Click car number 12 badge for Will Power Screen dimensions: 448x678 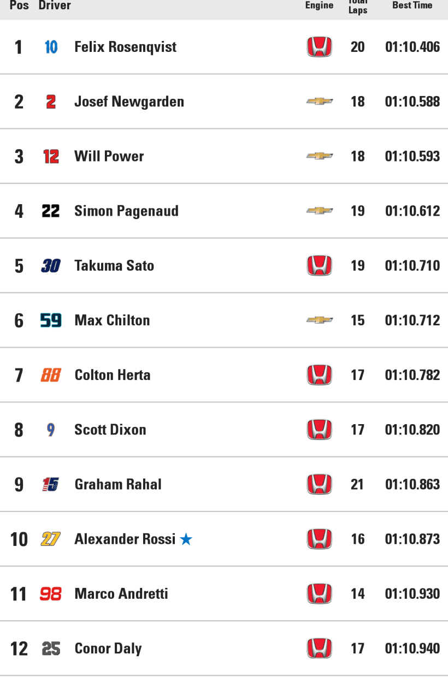tap(51, 157)
